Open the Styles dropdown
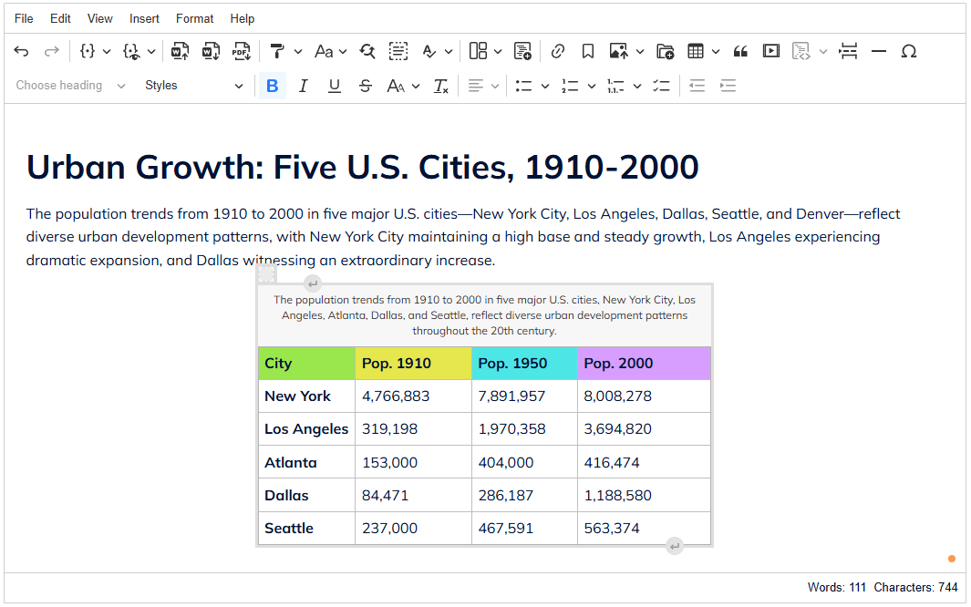 click(x=193, y=86)
